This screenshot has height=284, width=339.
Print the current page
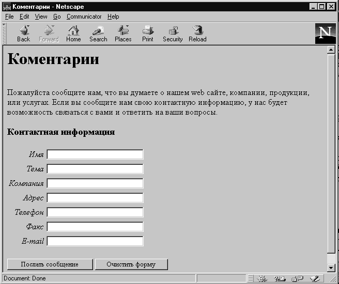point(148,34)
